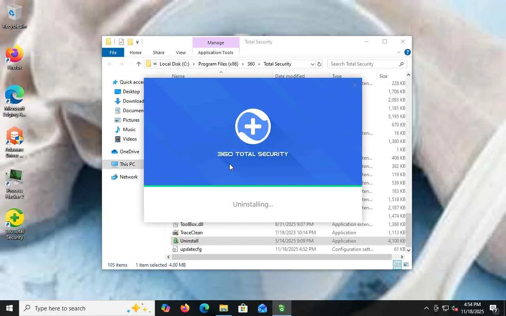The width and height of the screenshot is (506, 316).
Task: Click the taskbar search box
Action: [x=87, y=308]
